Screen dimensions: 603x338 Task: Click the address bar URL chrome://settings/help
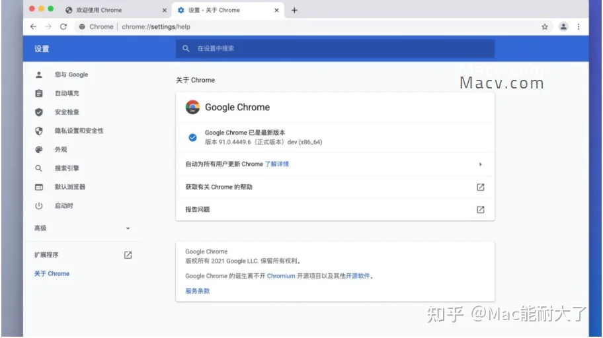coord(156,27)
